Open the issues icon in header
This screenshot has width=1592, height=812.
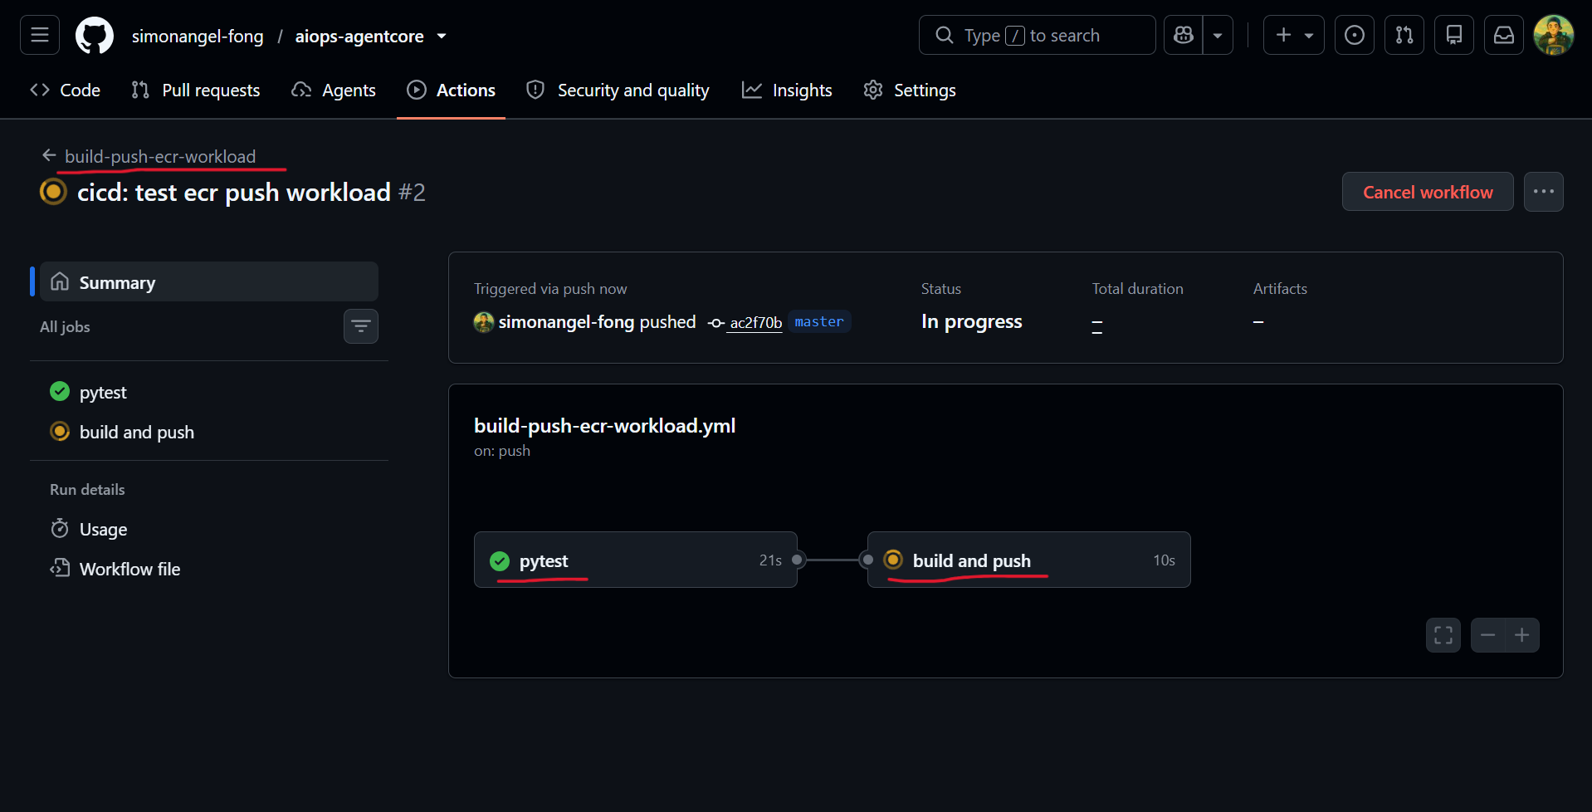tap(1355, 35)
